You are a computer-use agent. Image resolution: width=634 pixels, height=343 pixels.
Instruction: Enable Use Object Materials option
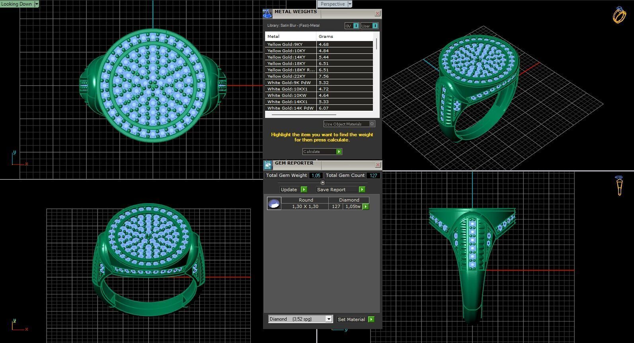coord(349,124)
